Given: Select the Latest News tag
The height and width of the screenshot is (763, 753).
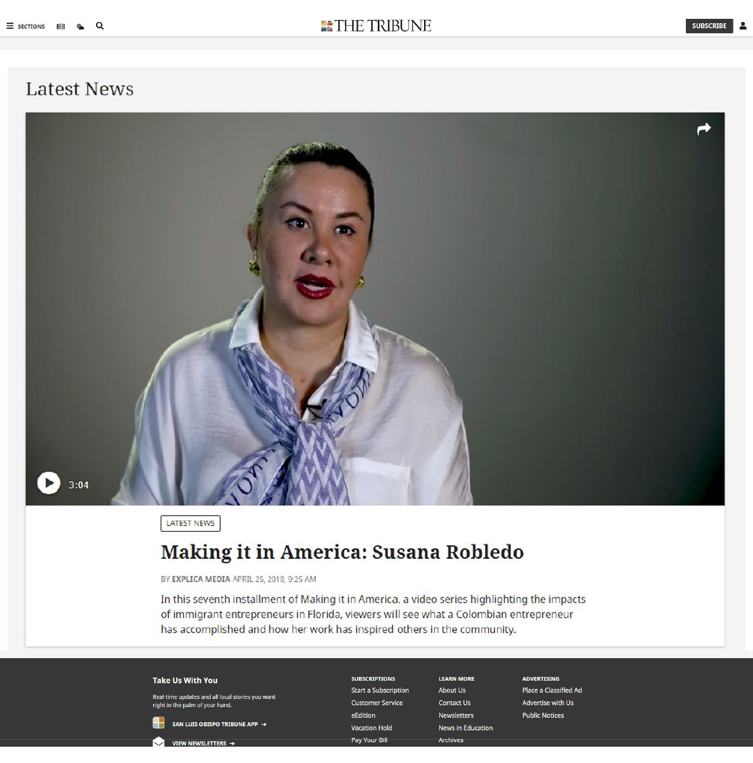Looking at the screenshot, I should [x=190, y=523].
